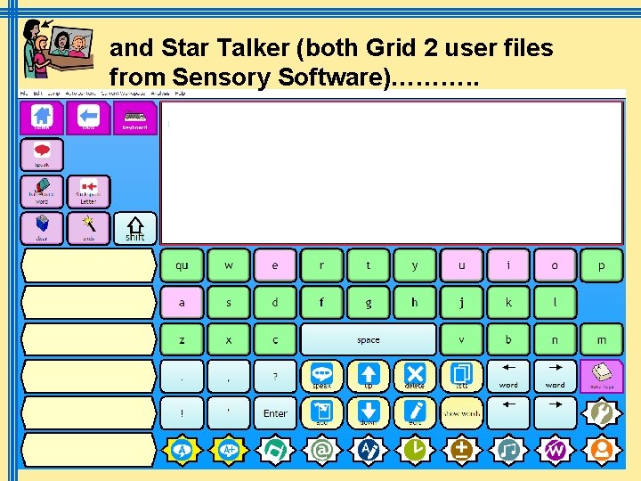Image resolution: width=641 pixels, height=481 pixels.
Task: Tap the pink 'a' vowel key
Action: pos(182,303)
